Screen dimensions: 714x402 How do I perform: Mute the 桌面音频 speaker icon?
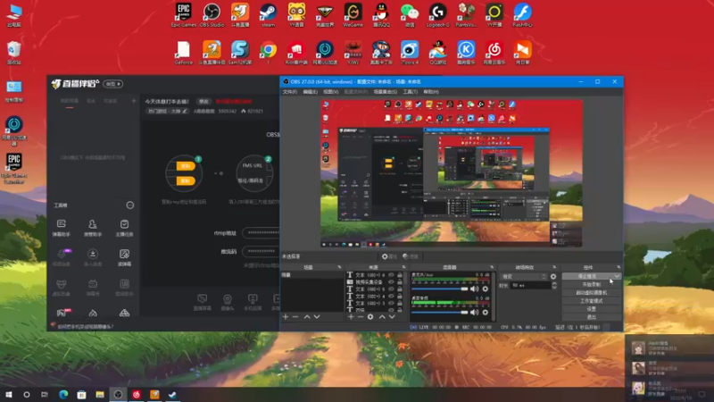click(x=475, y=312)
